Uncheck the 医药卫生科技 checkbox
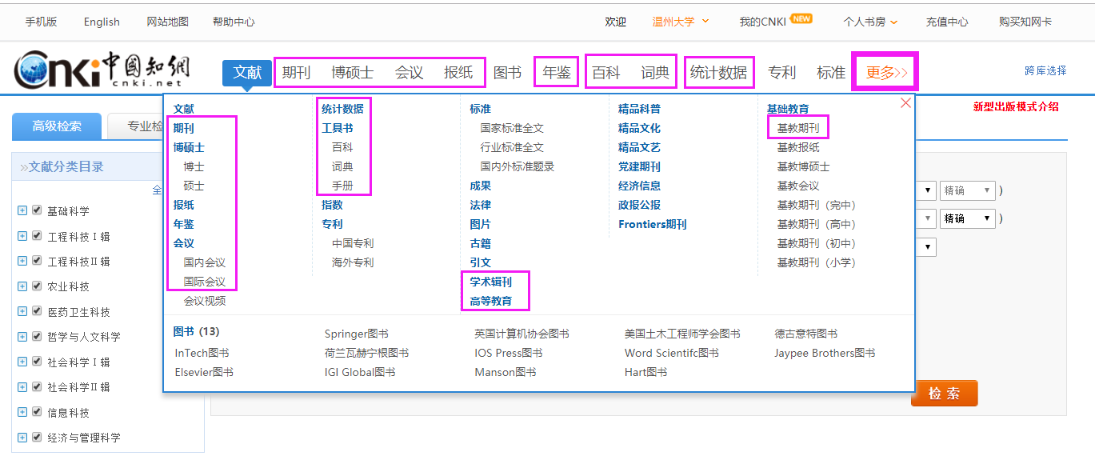The height and width of the screenshot is (460, 1095). pyautogui.click(x=37, y=311)
